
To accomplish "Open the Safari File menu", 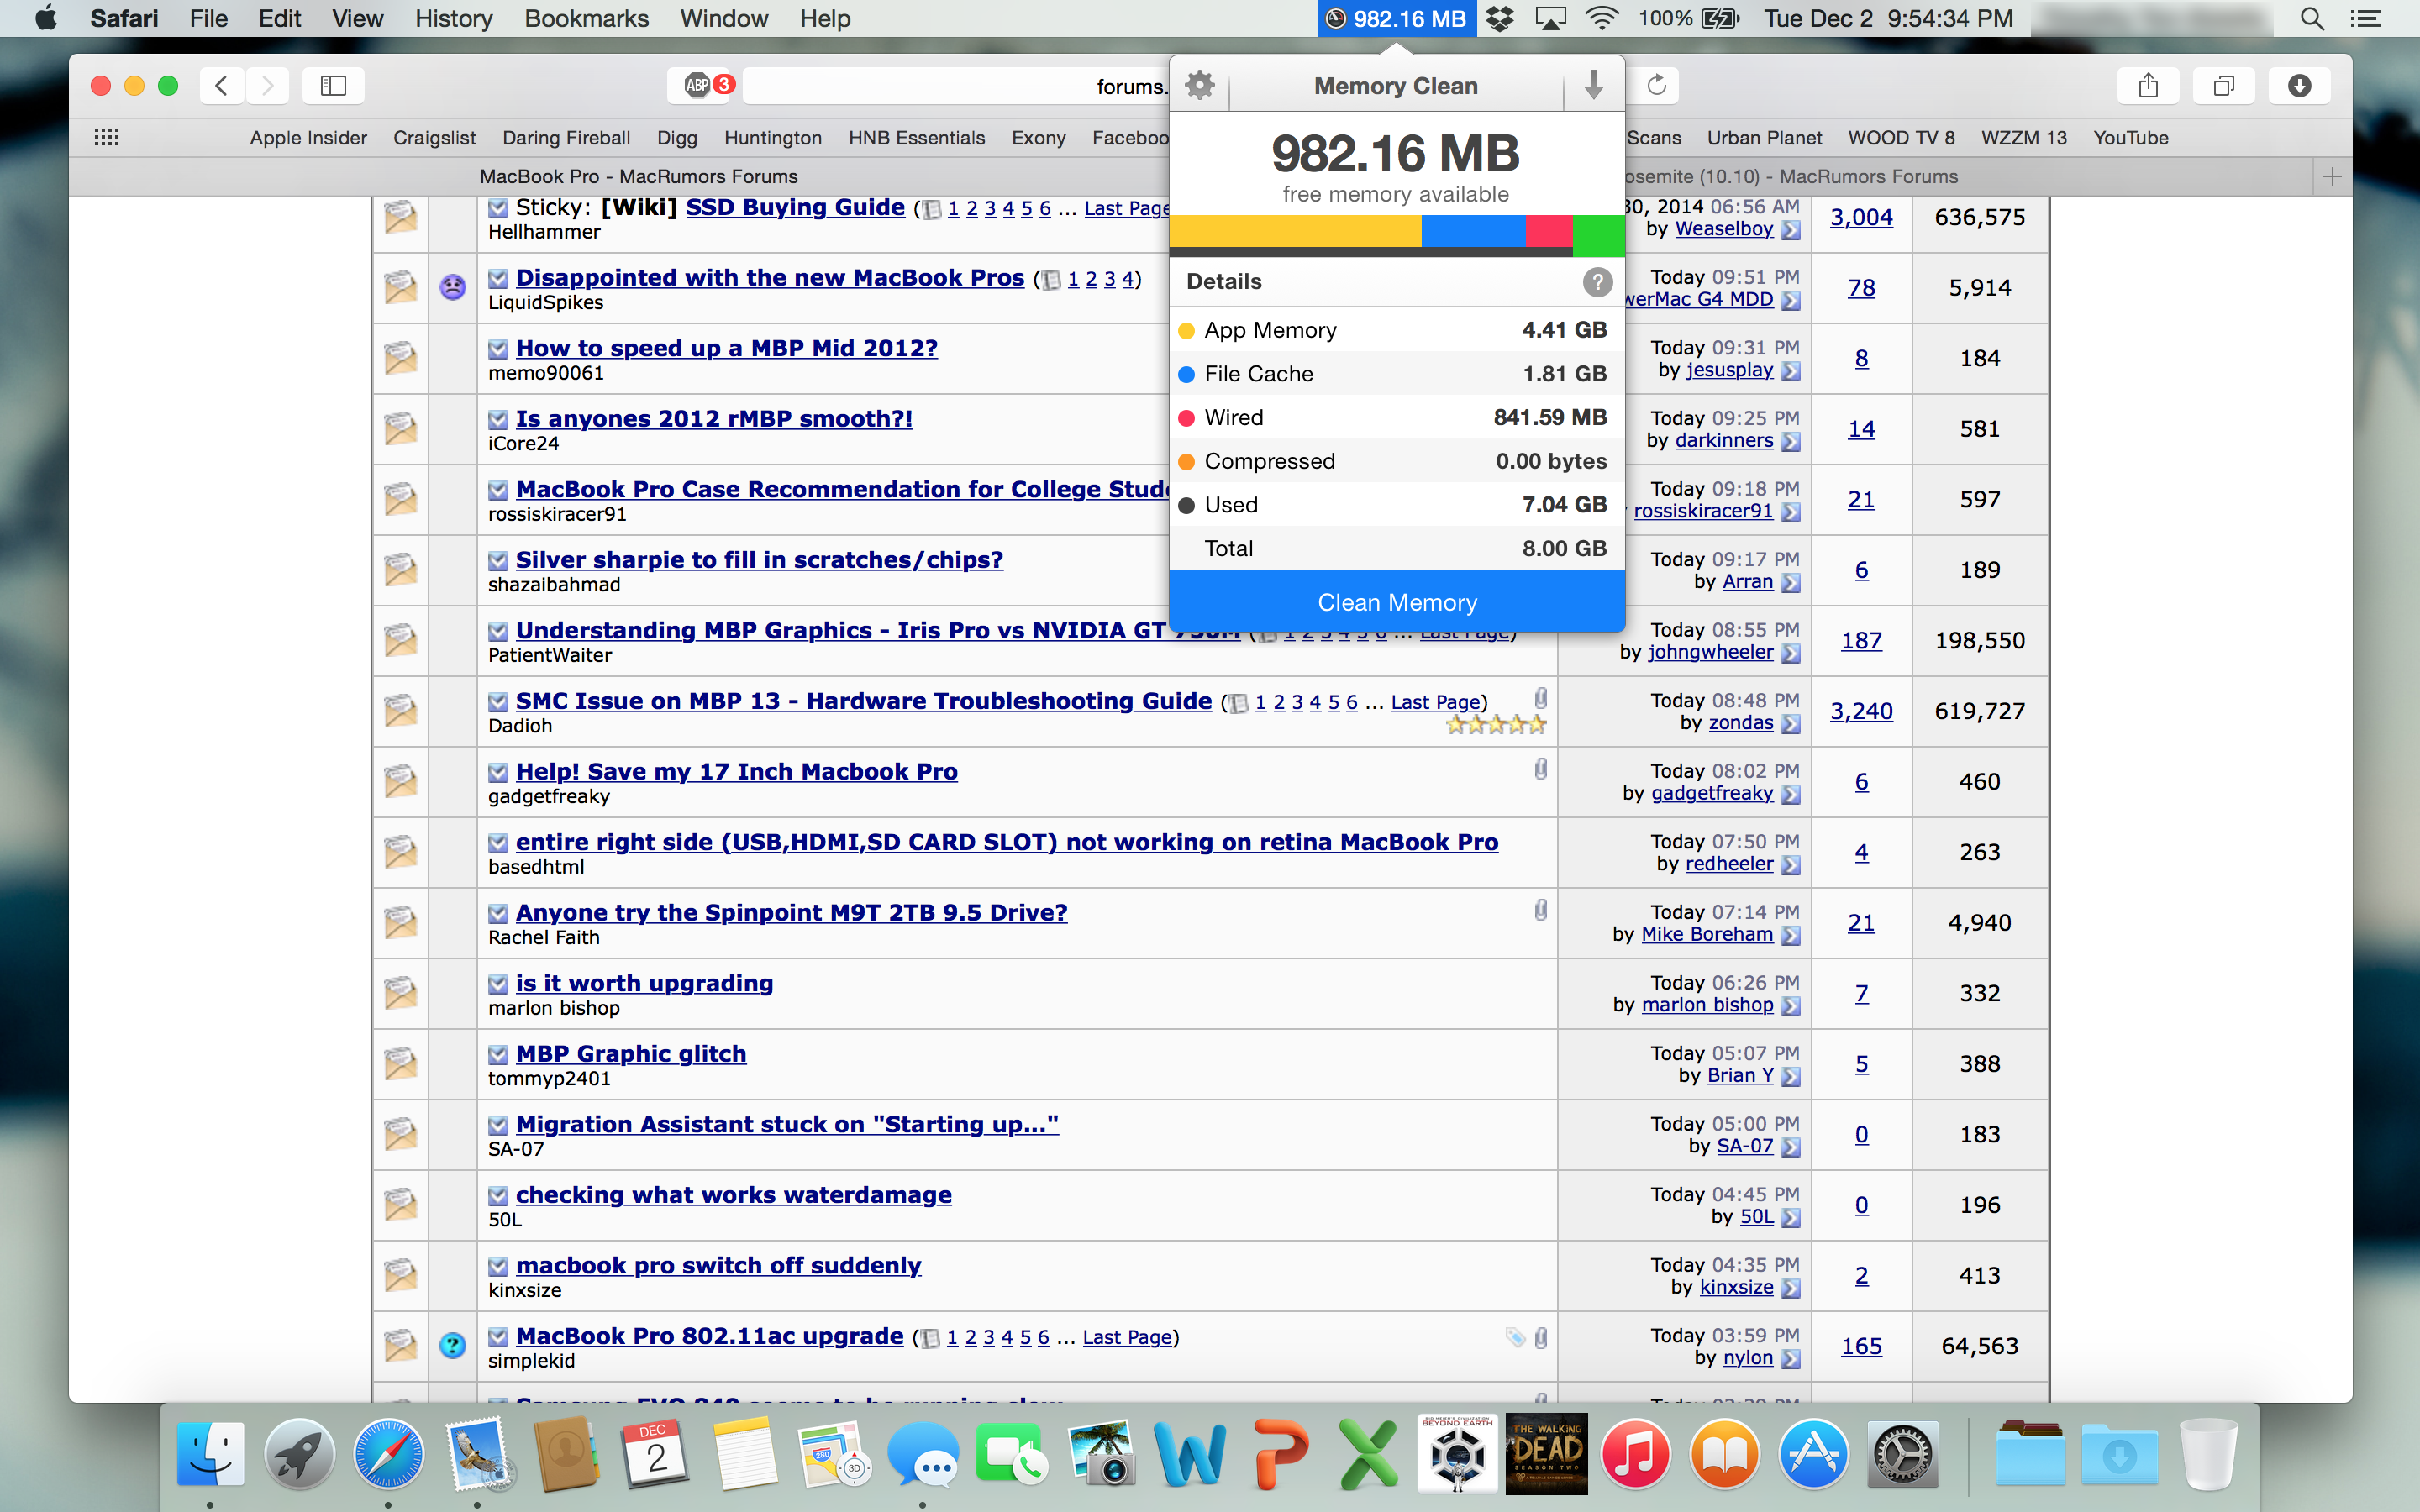I will click(208, 18).
